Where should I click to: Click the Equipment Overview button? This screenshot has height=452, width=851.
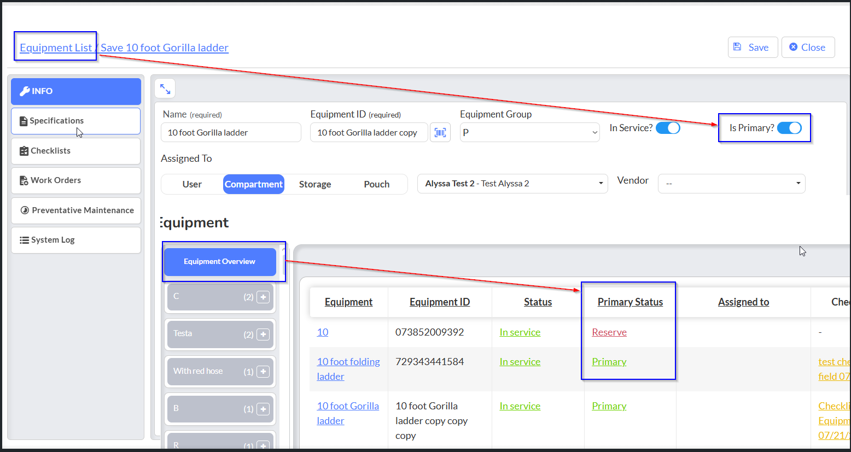coord(220,262)
